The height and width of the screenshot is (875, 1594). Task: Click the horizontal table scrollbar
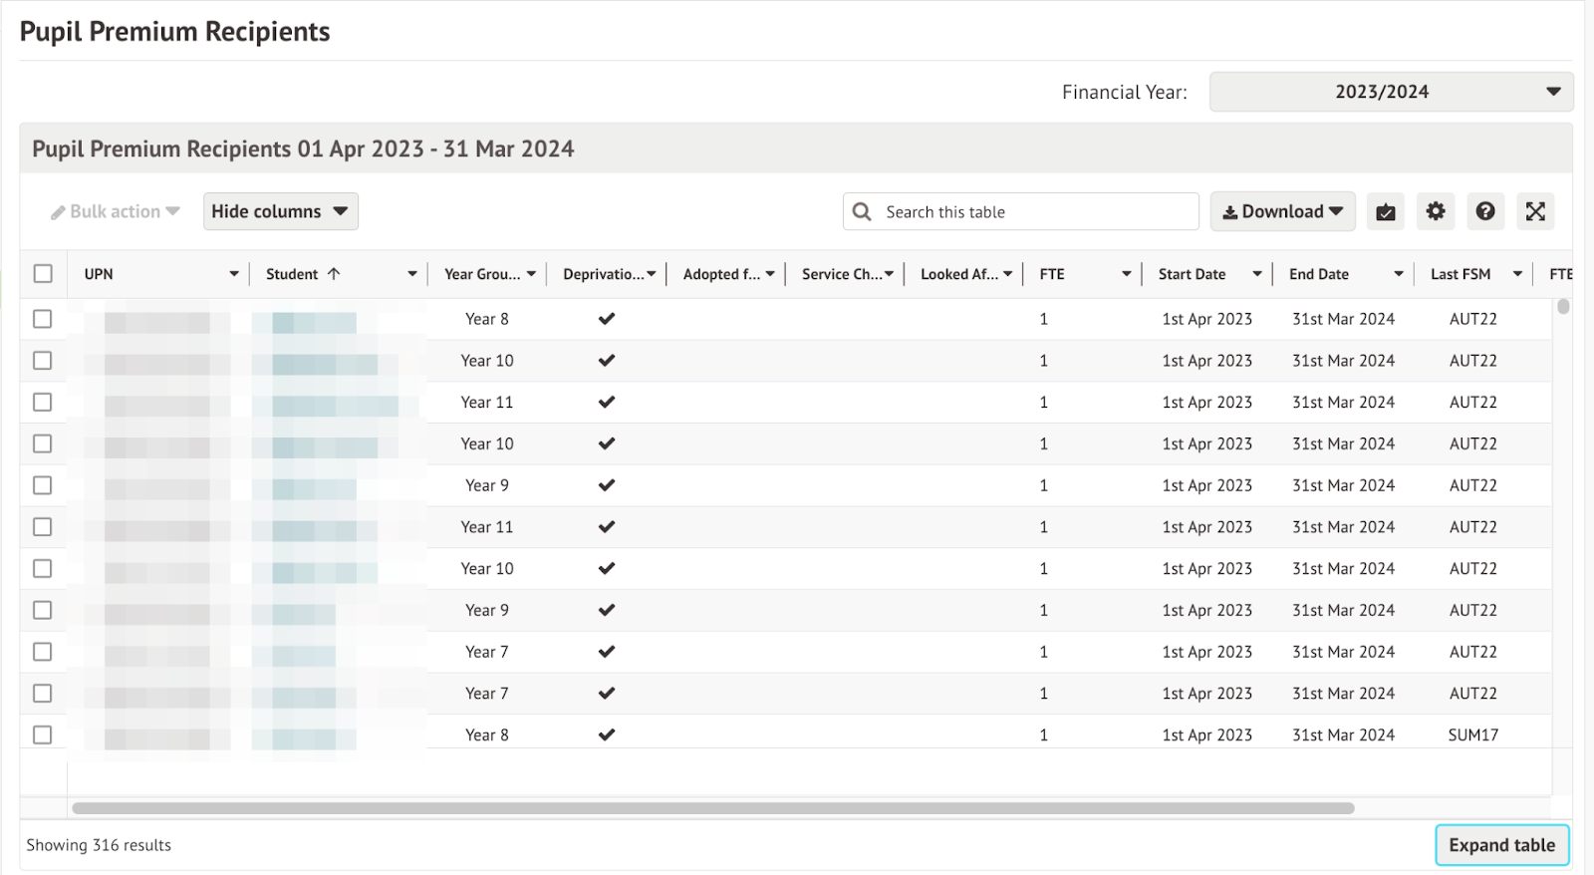(712, 808)
